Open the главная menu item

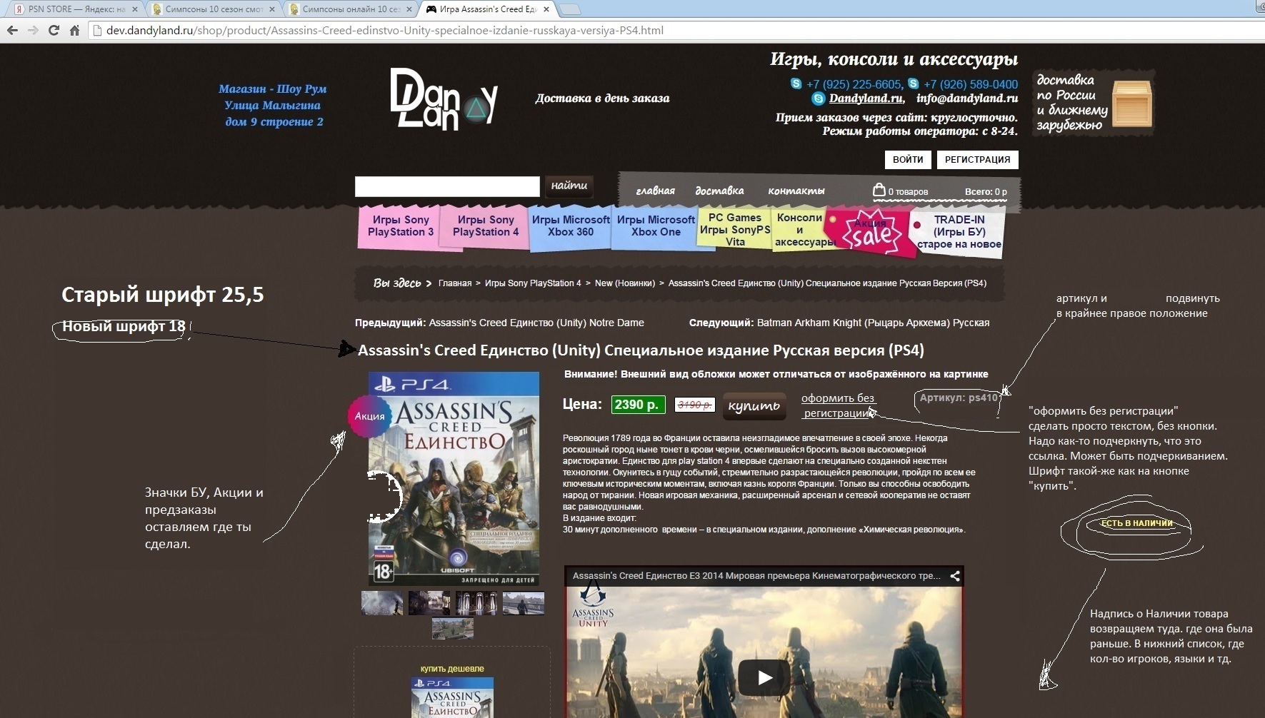[x=655, y=191]
